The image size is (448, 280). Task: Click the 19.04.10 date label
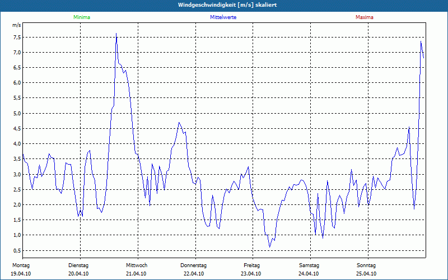coord(21,274)
